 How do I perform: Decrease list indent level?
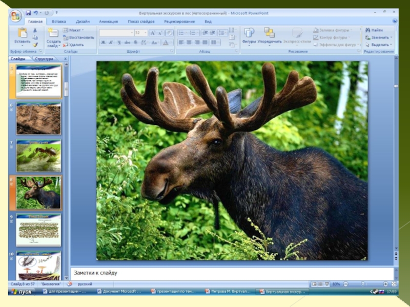pyautogui.click(x=206, y=33)
